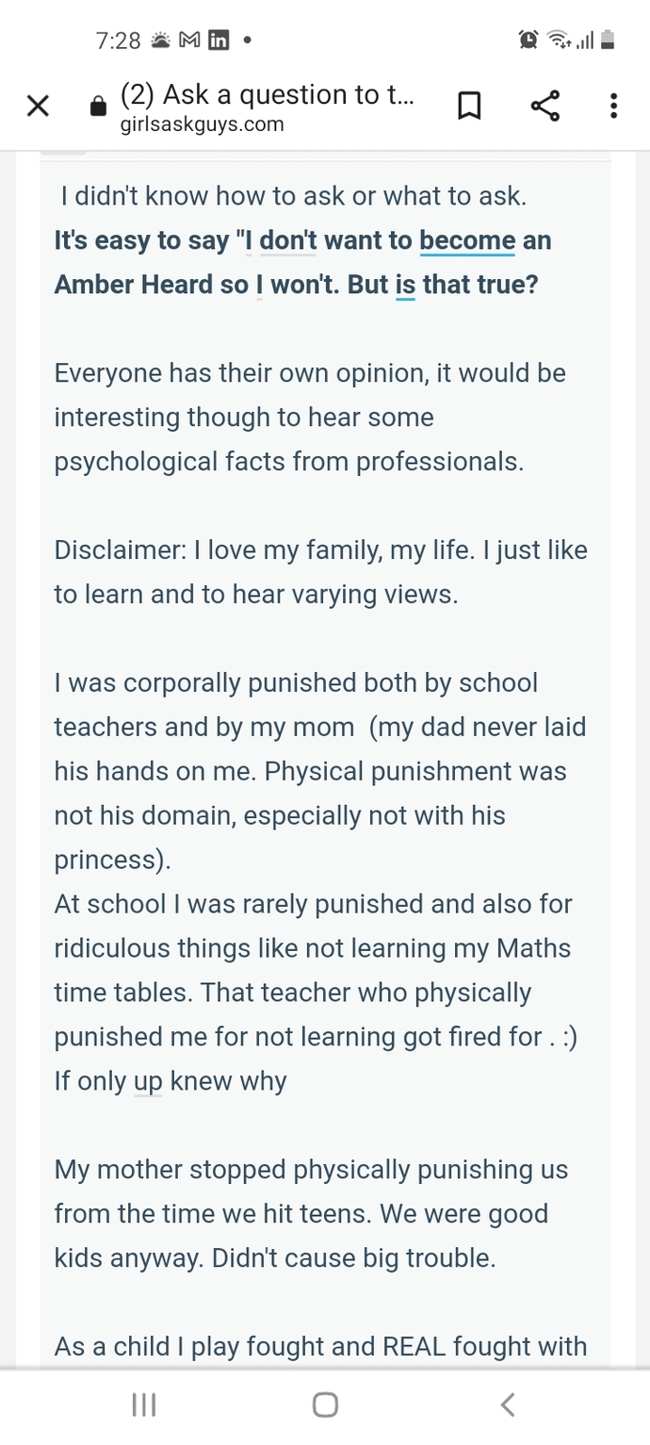Tap the underlined word "become"
The width and height of the screenshot is (650, 1445).
467,240
